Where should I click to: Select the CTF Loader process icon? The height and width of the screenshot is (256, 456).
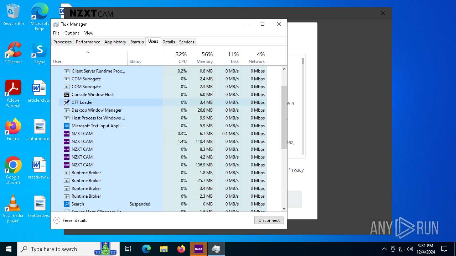click(66, 102)
